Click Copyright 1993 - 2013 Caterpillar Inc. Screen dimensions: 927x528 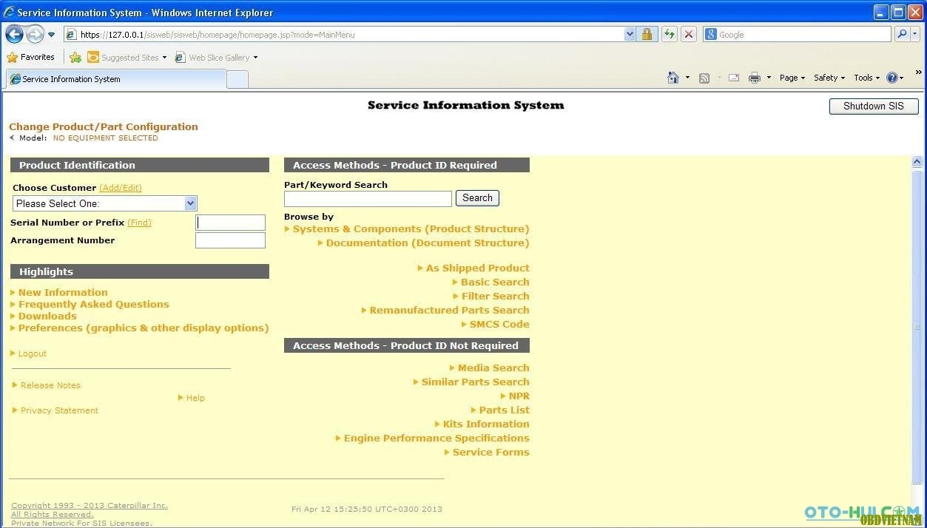(x=90, y=506)
